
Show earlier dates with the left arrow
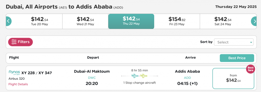pos(9,21)
